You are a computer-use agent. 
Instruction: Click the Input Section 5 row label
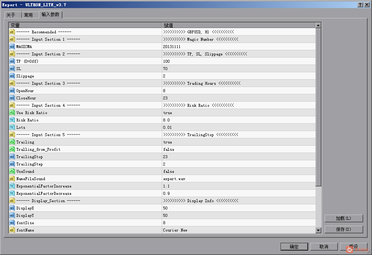(x=48, y=135)
